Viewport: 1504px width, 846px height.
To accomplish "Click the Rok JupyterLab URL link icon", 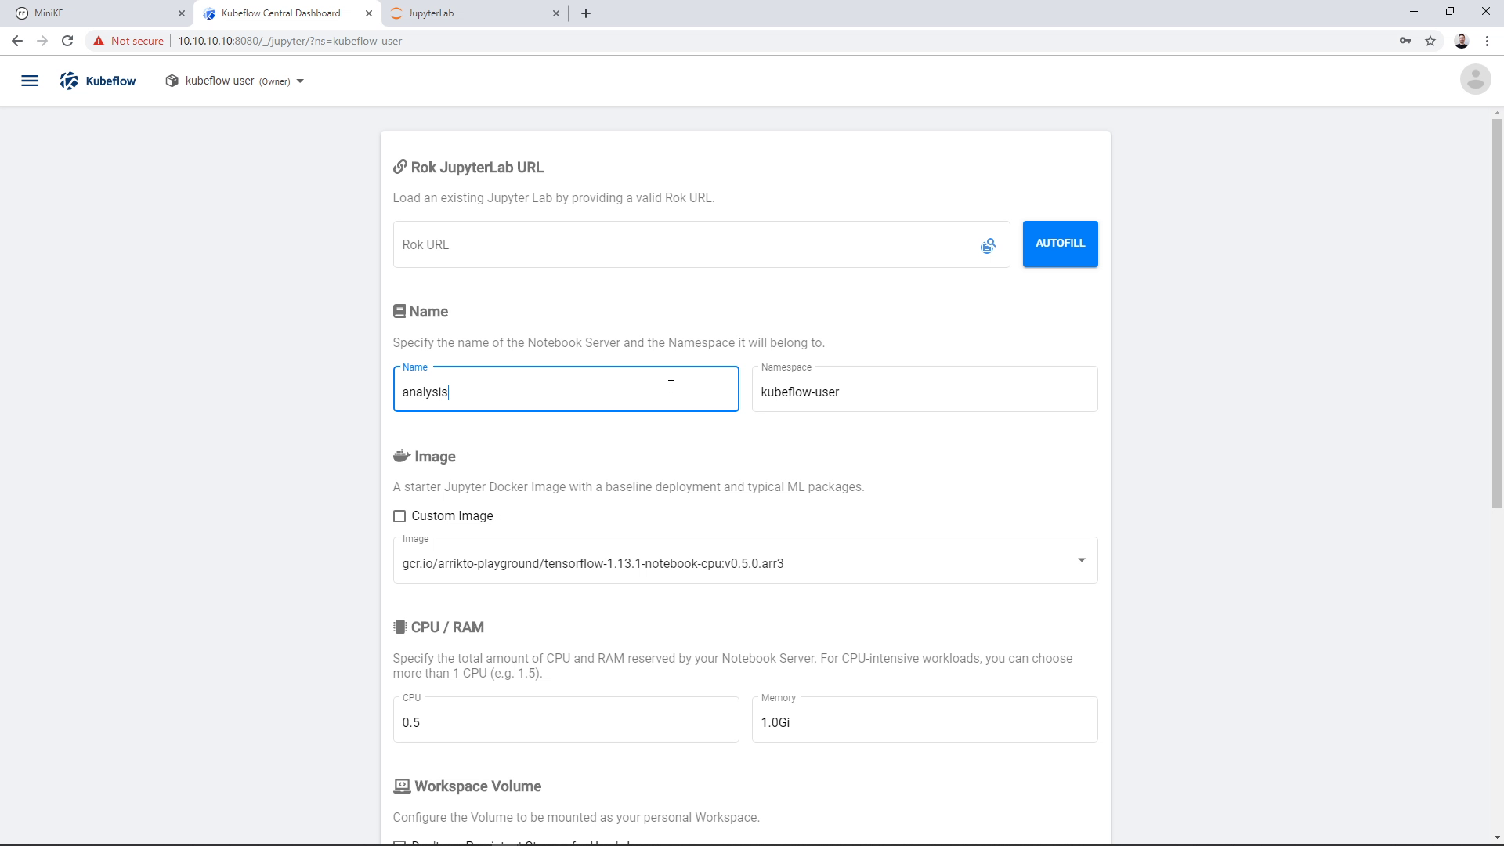I will click(x=400, y=167).
